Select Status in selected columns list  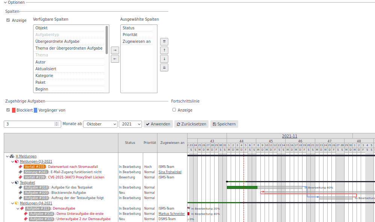136,28
